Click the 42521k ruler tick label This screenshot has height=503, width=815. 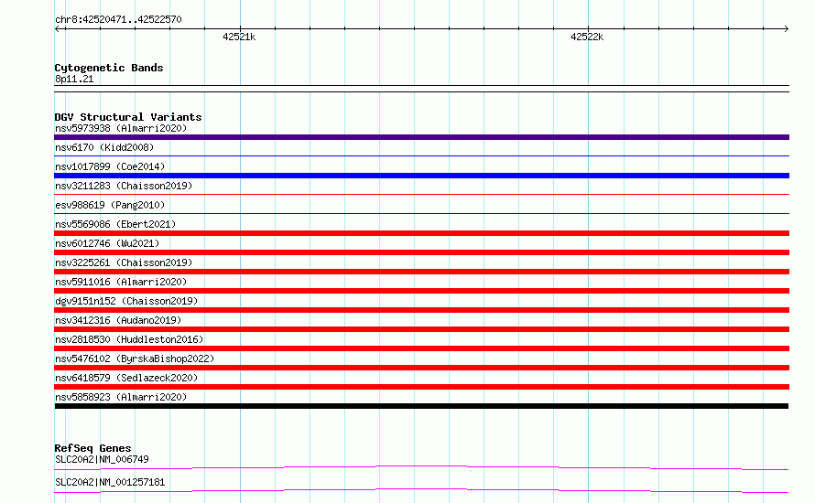tap(239, 37)
